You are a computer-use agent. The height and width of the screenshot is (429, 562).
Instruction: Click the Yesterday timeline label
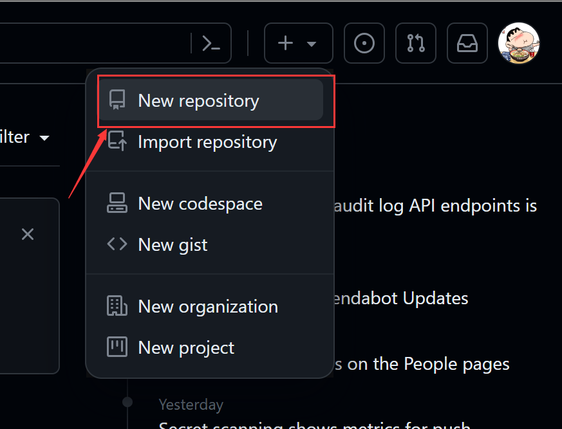point(191,405)
